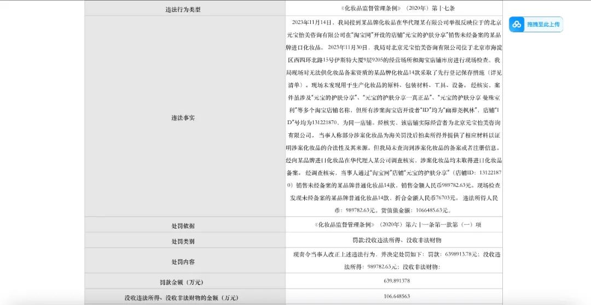This screenshot has width=591, height=305.
Task: Click the line mentioning 伊斯特大厦9层9205 address
Action: (394, 60)
